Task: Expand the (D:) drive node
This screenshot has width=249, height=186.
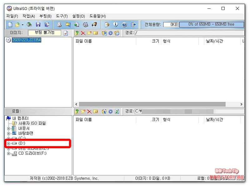Action: (8, 143)
